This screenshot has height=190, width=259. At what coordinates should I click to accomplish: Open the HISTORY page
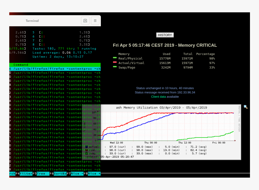pyautogui.click(x=165, y=35)
